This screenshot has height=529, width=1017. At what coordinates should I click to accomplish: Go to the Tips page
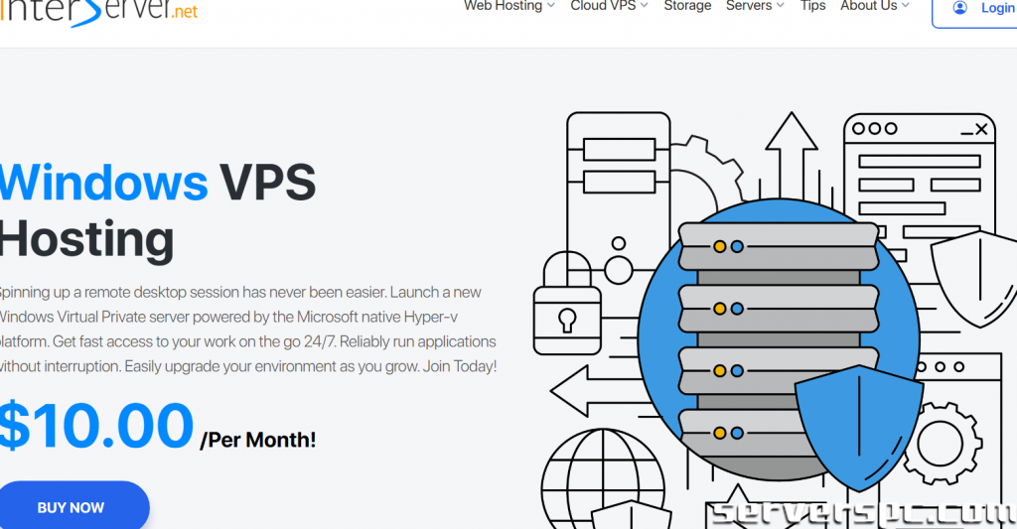tap(812, 6)
